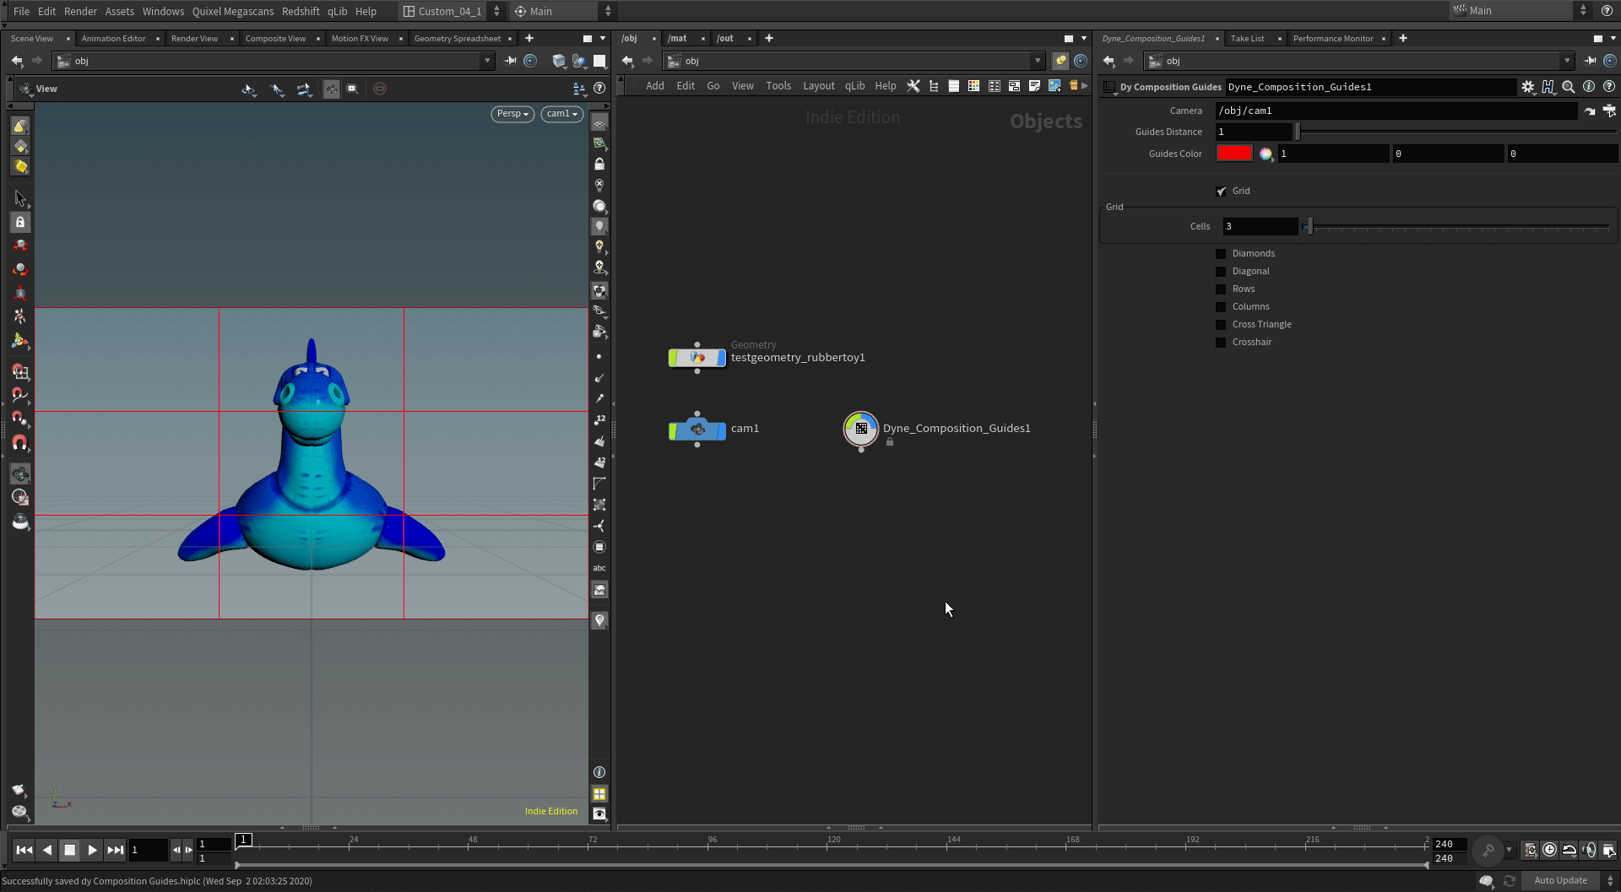Open the Layout menu in the network editor
Image resolution: width=1621 pixels, height=892 pixels.
818,86
